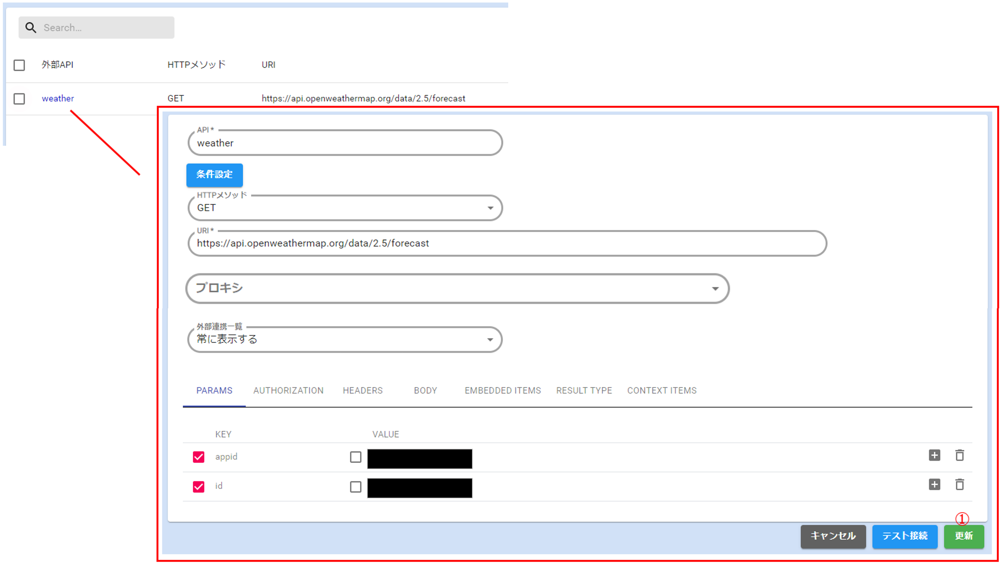Open the HTTPメソッド GET dropdown
1001x565 pixels.
345,208
